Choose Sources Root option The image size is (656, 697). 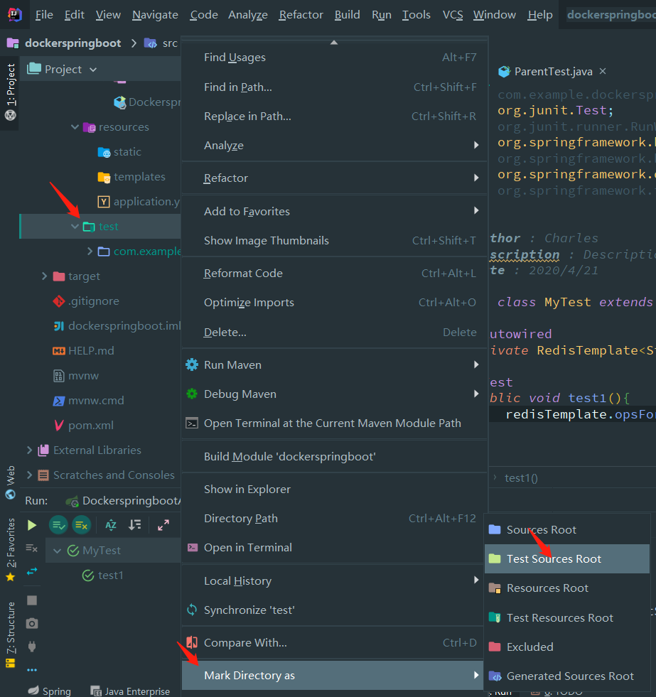pyautogui.click(x=566, y=529)
